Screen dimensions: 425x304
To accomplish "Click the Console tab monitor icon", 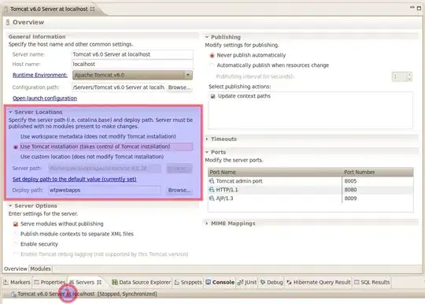I will [x=208, y=282].
